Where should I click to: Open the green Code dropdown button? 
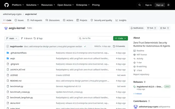121,38
